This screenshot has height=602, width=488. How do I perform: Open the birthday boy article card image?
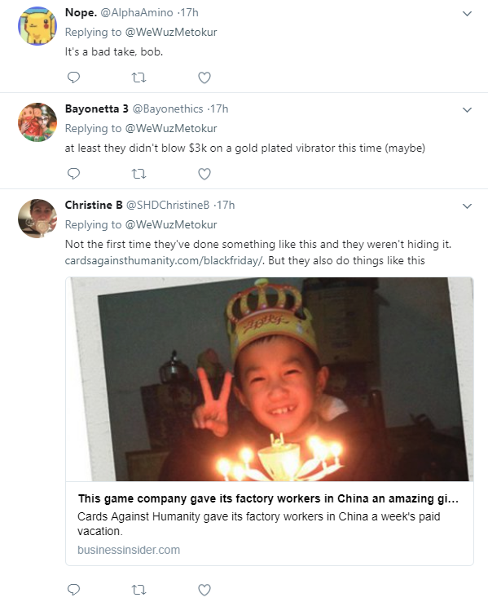coord(270,379)
